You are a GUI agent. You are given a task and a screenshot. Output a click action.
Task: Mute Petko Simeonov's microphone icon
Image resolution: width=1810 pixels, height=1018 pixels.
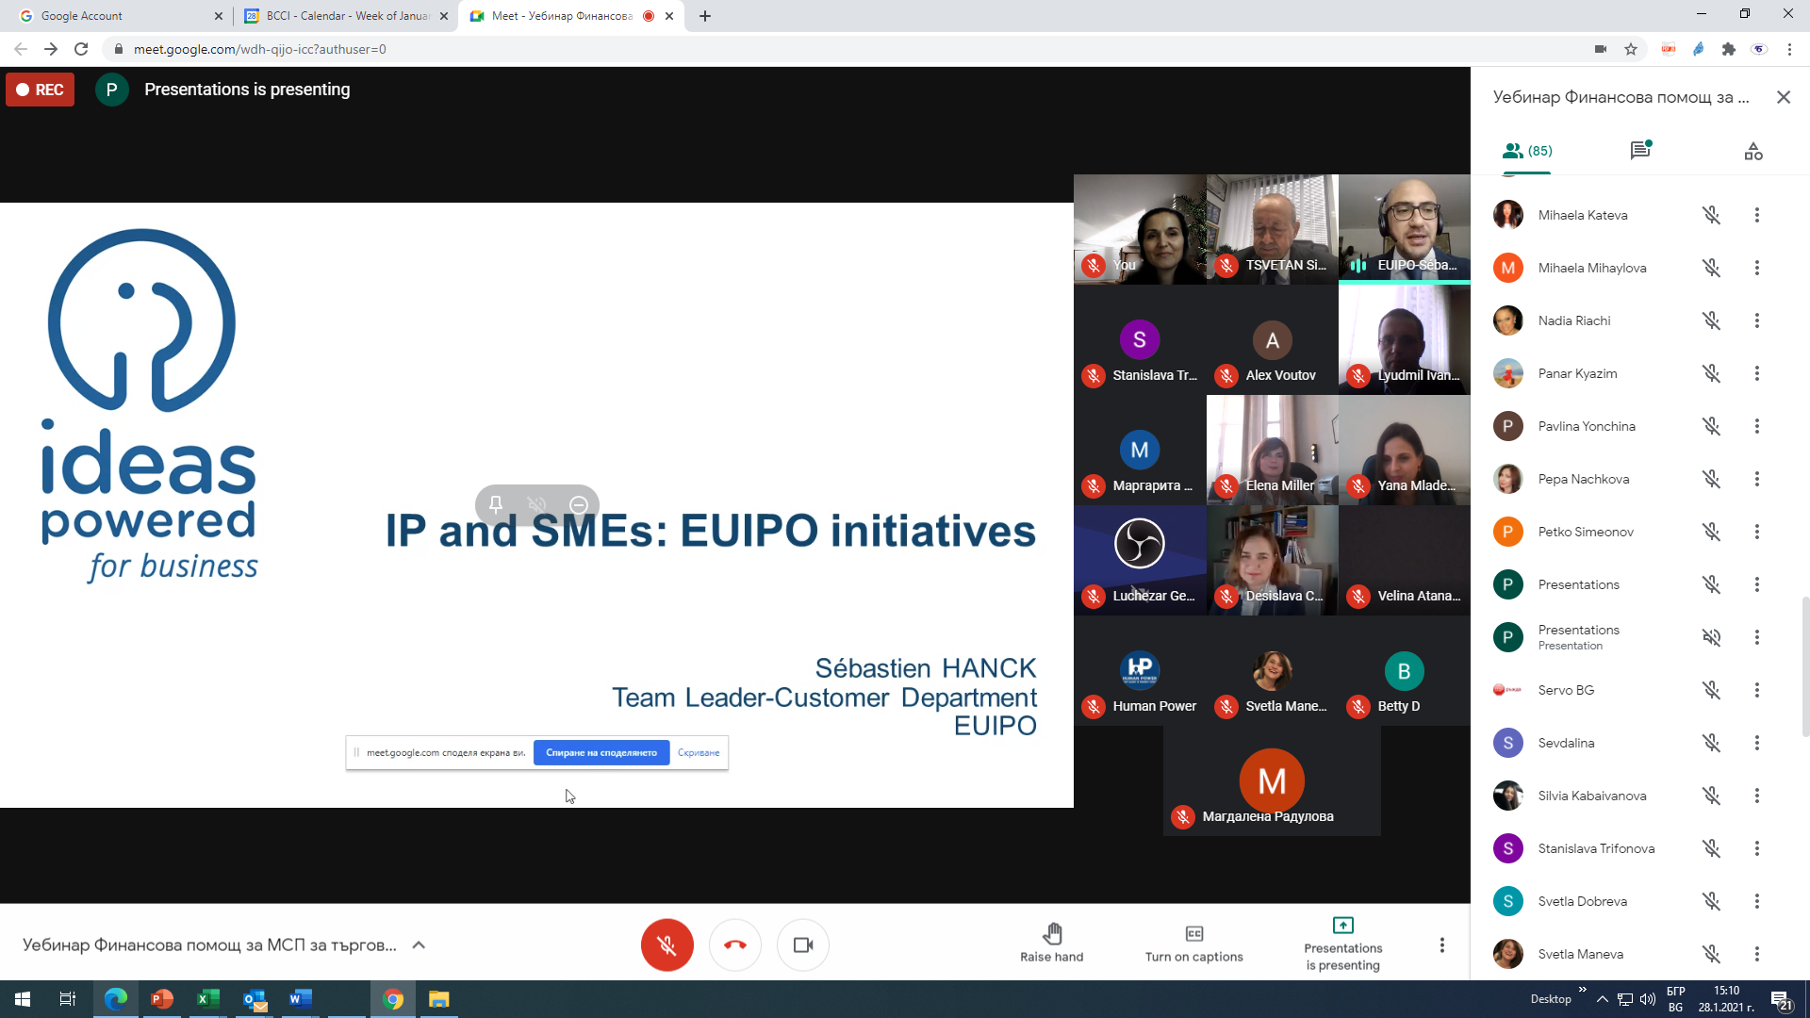[1711, 532]
